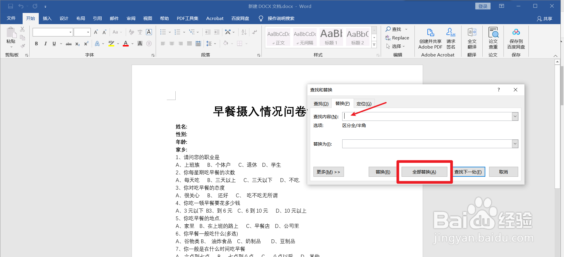Toggle Italic formatting
Image resolution: width=564 pixels, height=257 pixels.
tap(45, 44)
